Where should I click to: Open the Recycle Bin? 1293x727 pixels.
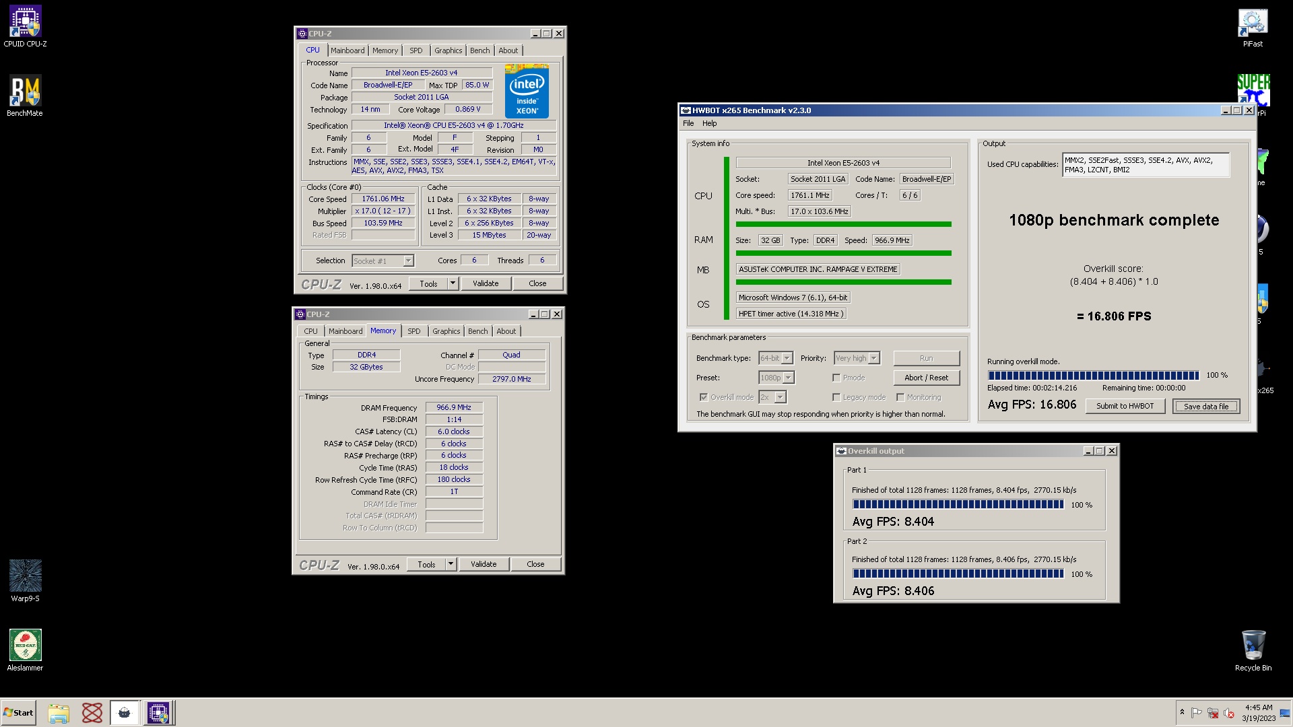click(x=1253, y=650)
